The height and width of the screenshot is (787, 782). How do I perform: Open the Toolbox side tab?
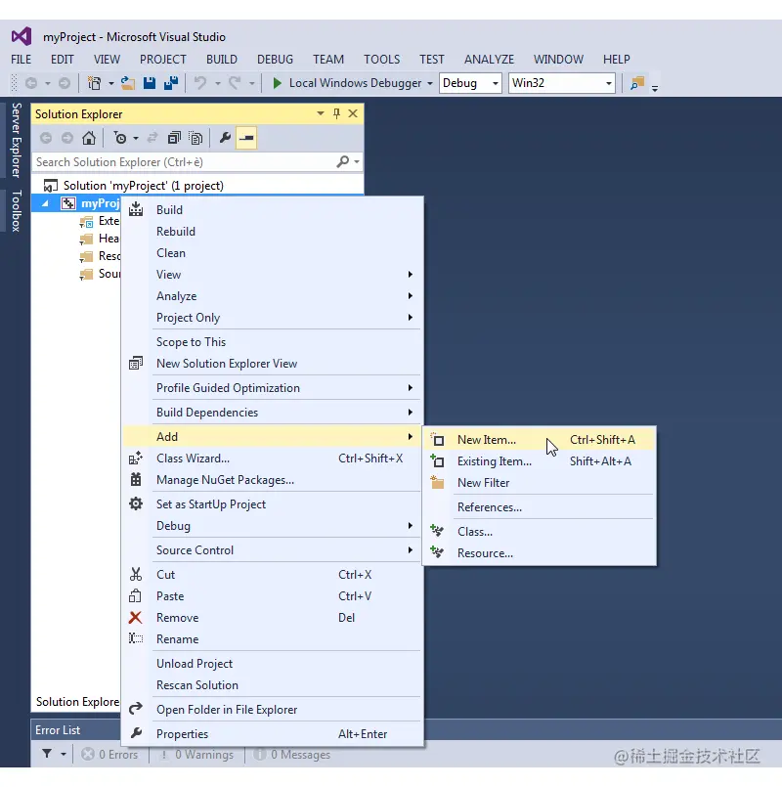[x=17, y=211]
